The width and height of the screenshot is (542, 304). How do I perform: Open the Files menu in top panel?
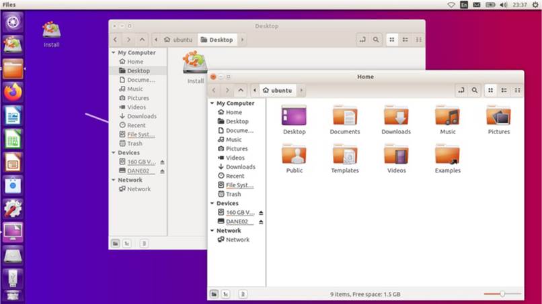(x=9, y=5)
